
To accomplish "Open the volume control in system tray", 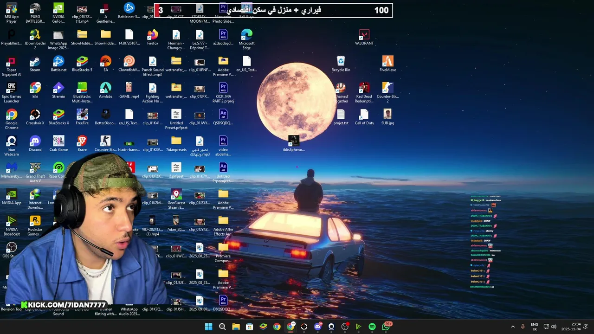I will 554,327.
